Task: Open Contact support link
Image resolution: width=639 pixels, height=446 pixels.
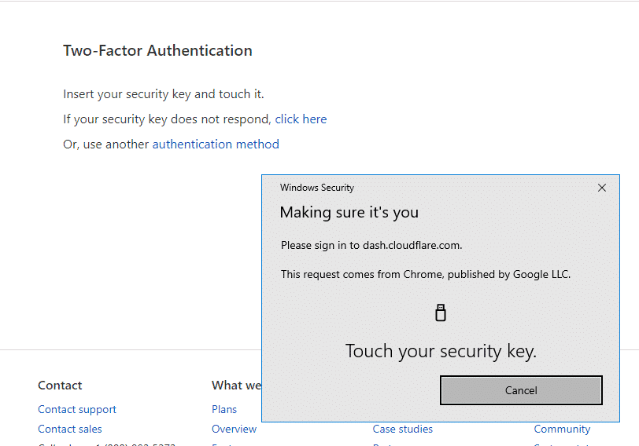Action: coord(77,409)
